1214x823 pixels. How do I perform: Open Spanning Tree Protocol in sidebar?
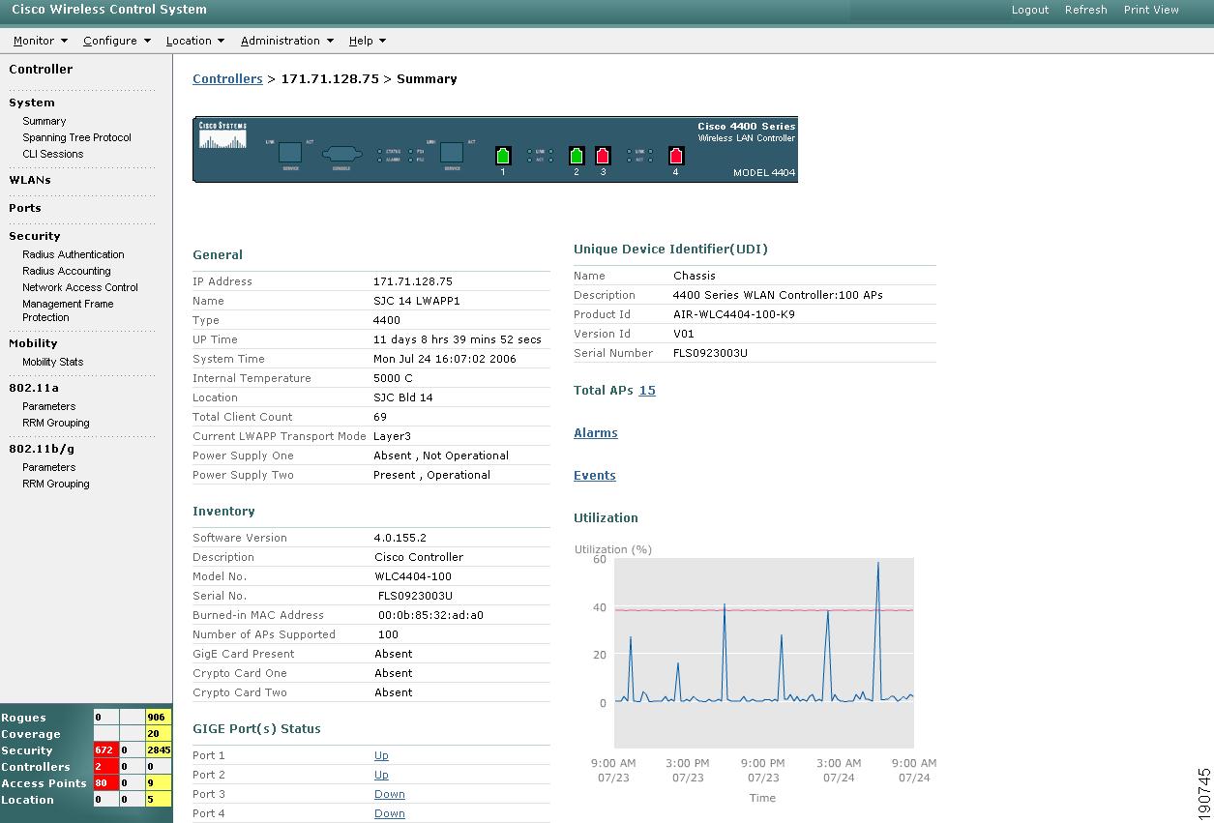[x=77, y=137]
